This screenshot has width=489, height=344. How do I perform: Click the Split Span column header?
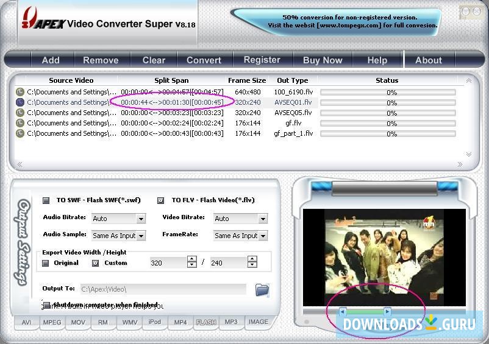pos(171,80)
